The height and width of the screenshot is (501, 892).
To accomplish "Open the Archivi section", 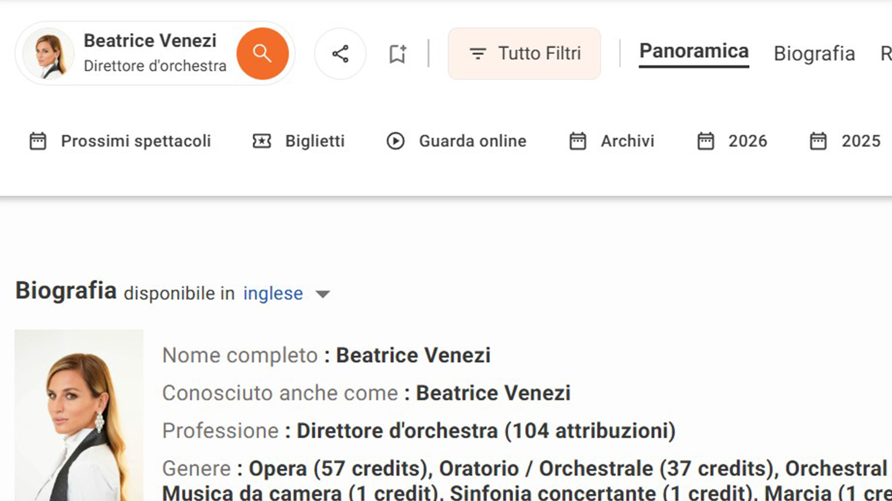I will click(627, 141).
